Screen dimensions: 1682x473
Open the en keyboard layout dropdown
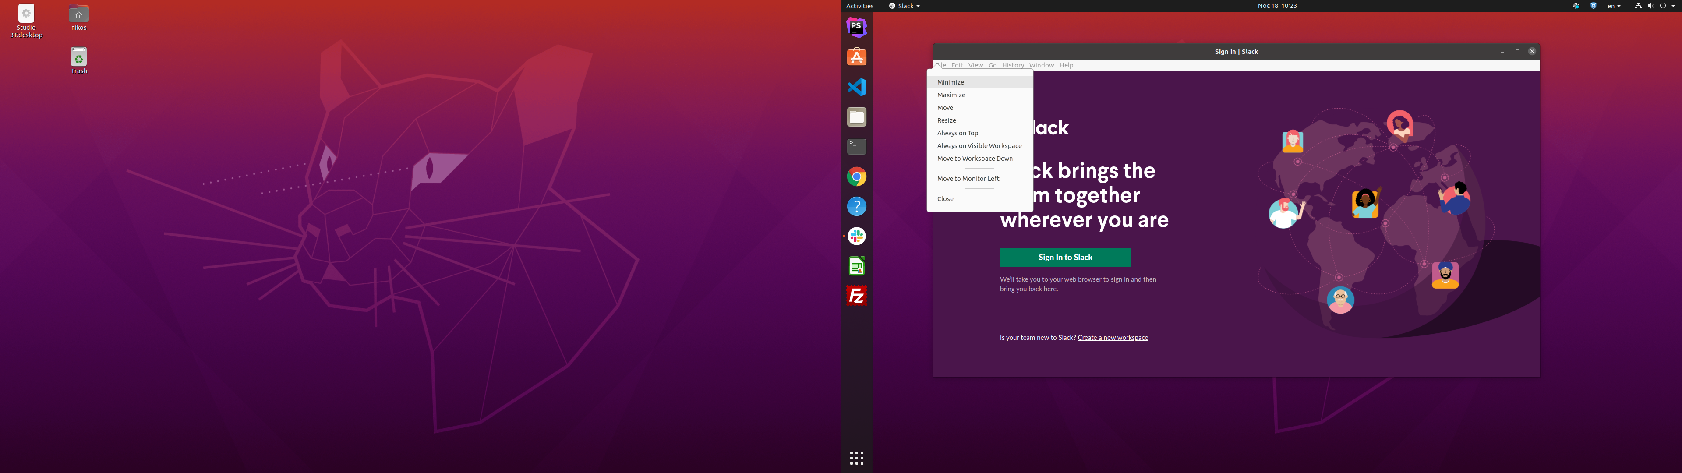[x=1613, y=6]
